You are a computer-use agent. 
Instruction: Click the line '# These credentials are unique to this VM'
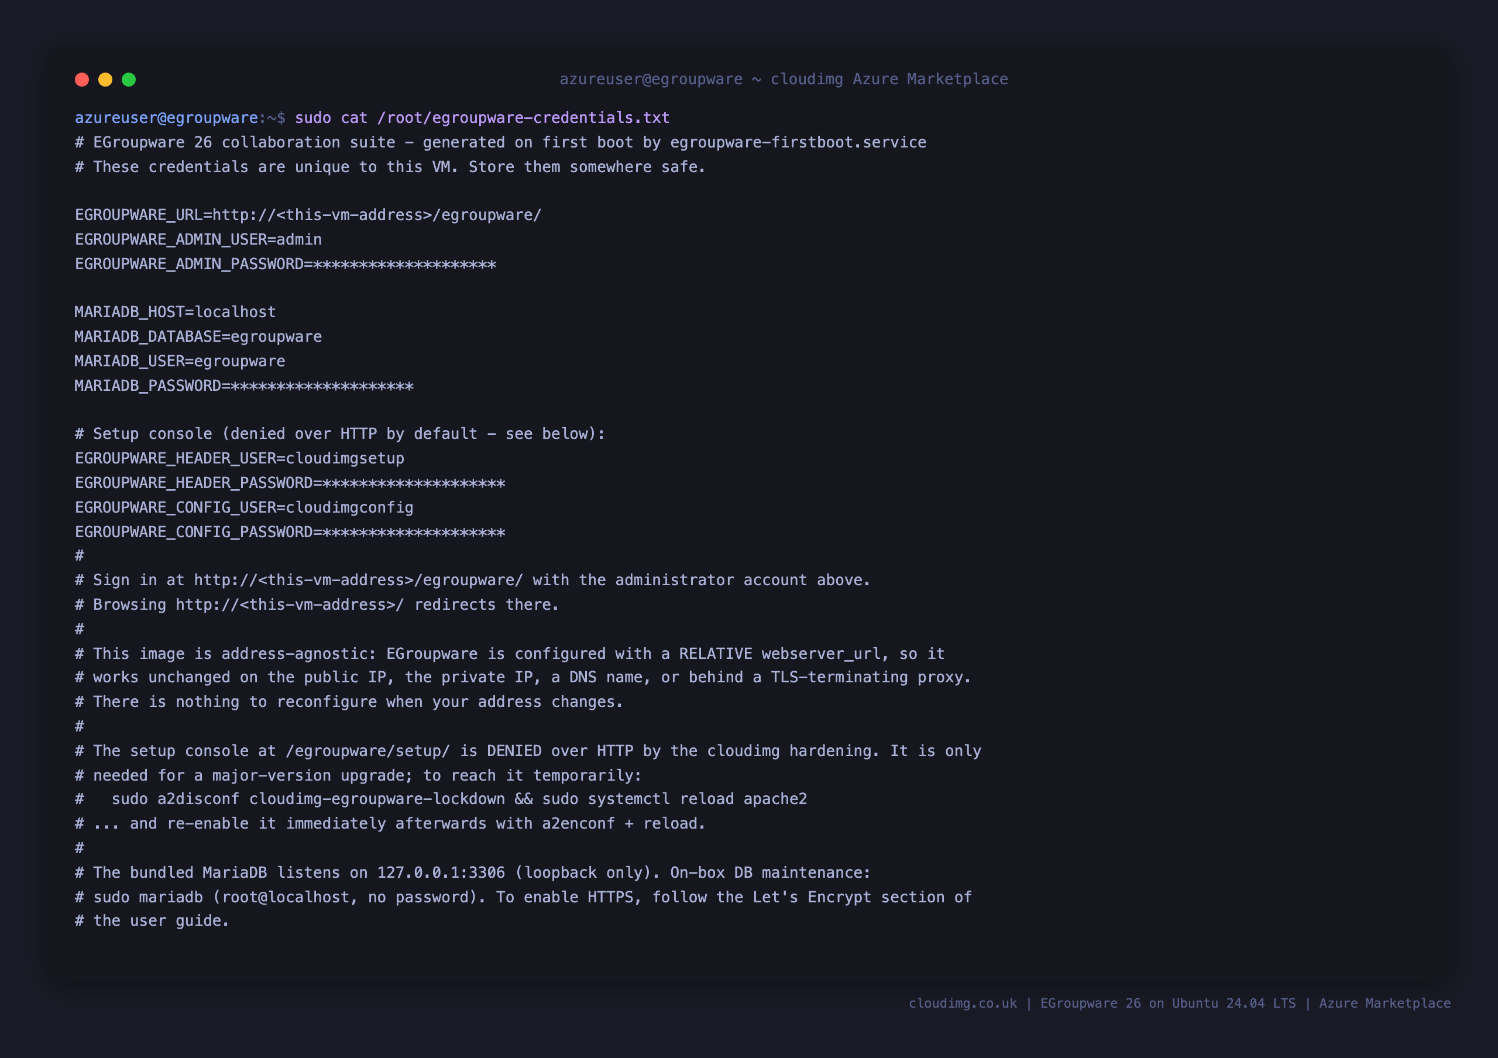[x=390, y=167]
